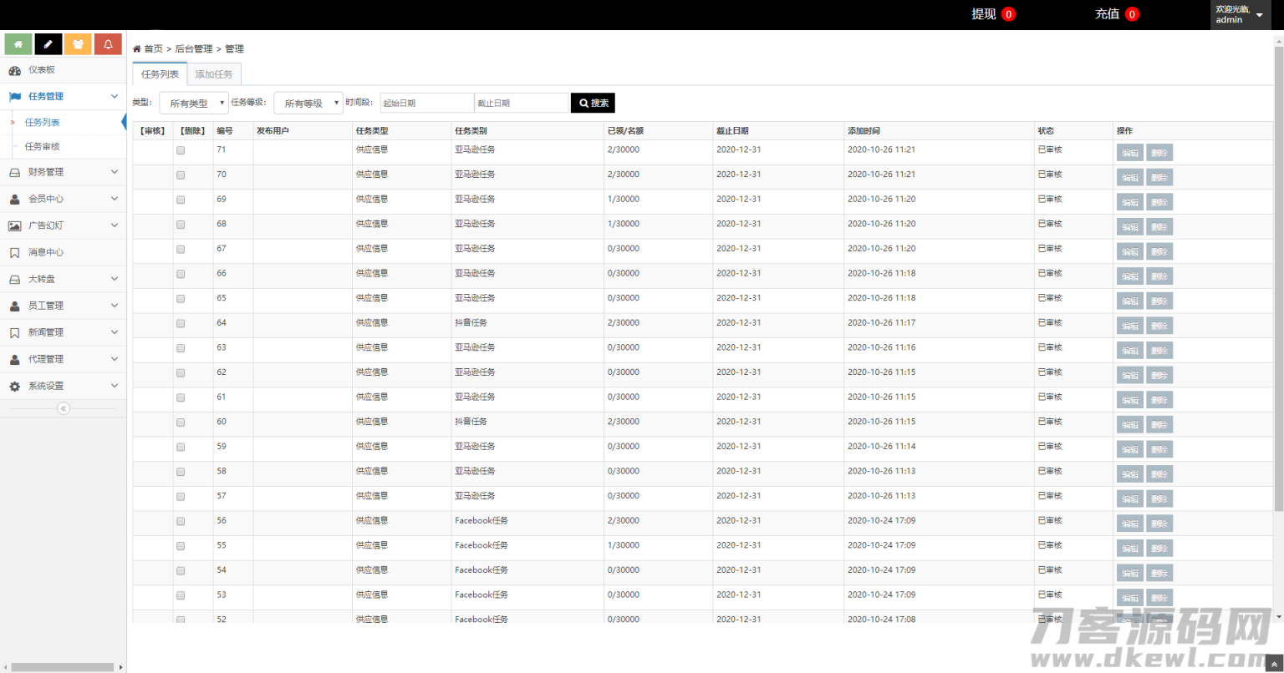
Task: Click the green home shortcut icon
Action: pyautogui.click(x=18, y=44)
